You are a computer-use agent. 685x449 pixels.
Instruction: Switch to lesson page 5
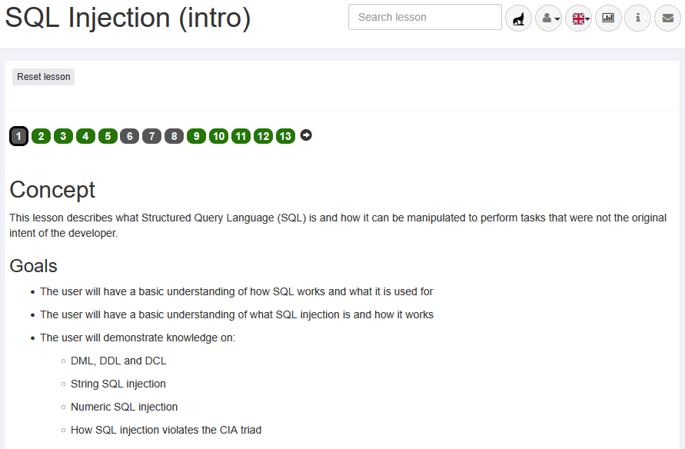click(x=108, y=136)
